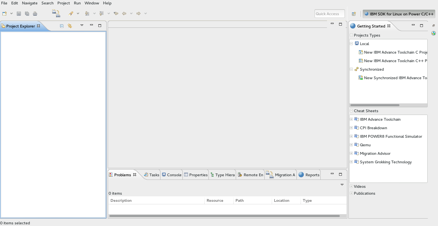Switch to the Type Hierarchy tab
The height and width of the screenshot is (226, 438).
coord(223,175)
